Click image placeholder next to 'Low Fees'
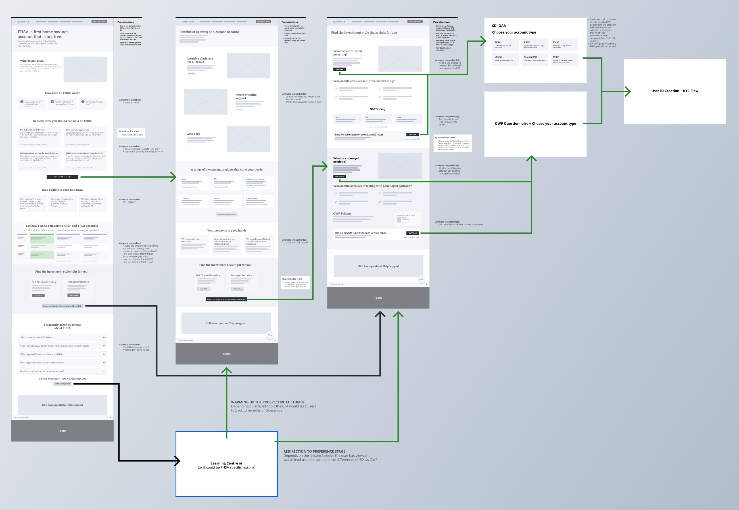The height and width of the screenshot is (510, 739). (248, 139)
